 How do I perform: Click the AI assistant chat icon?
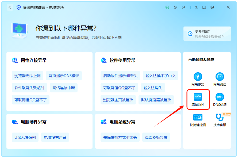pyautogui.click(x=190, y=33)
